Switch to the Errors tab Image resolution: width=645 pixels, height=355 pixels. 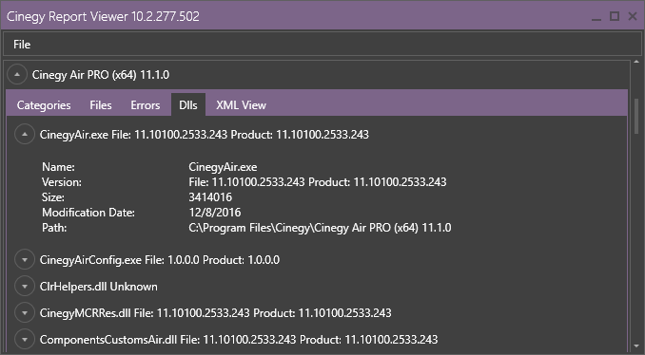146,105
